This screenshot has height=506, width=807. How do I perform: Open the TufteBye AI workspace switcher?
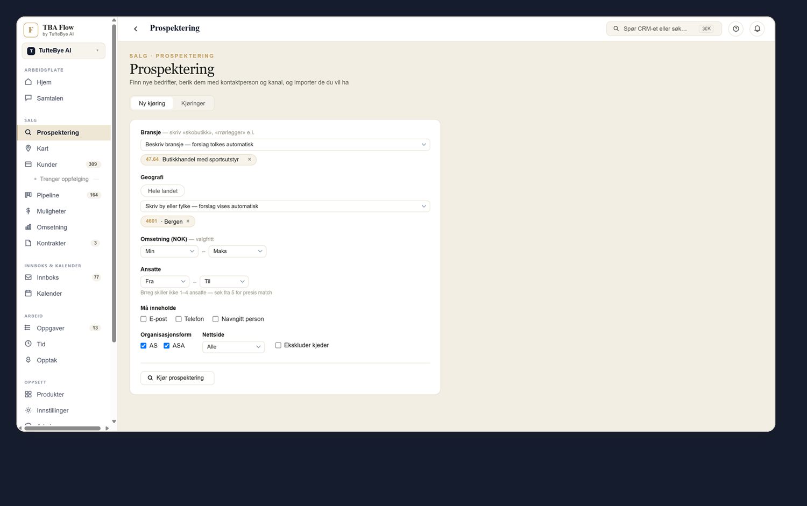[x=63, y=51]
